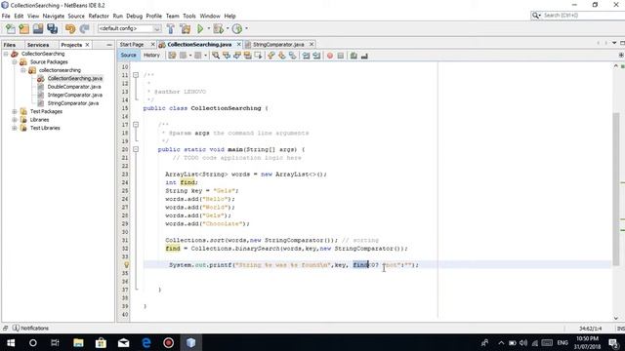Open the Navigate menu
Screen dimensions: 625x351
54,16
